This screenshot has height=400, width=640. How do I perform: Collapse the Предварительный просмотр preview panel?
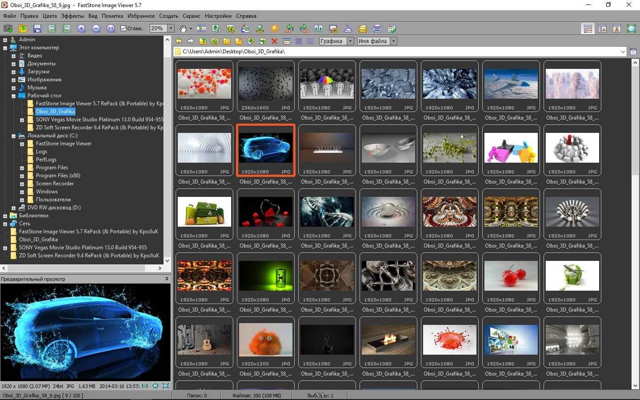tap(167, 279)
